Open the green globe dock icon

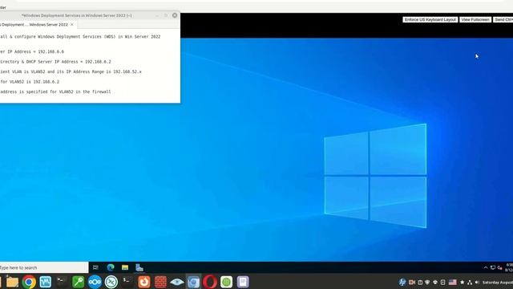226,282
